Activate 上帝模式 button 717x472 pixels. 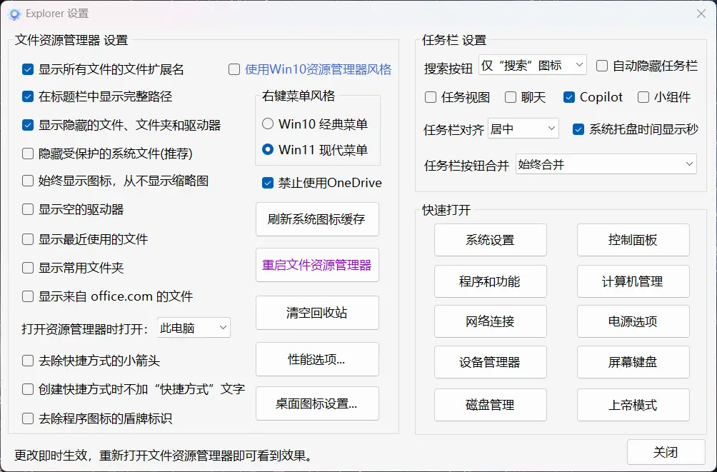tap(633, 405)
